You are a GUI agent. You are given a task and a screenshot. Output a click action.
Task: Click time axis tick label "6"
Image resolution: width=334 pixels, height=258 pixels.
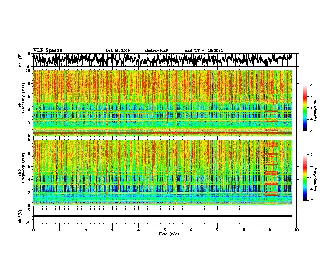[191, 230]
